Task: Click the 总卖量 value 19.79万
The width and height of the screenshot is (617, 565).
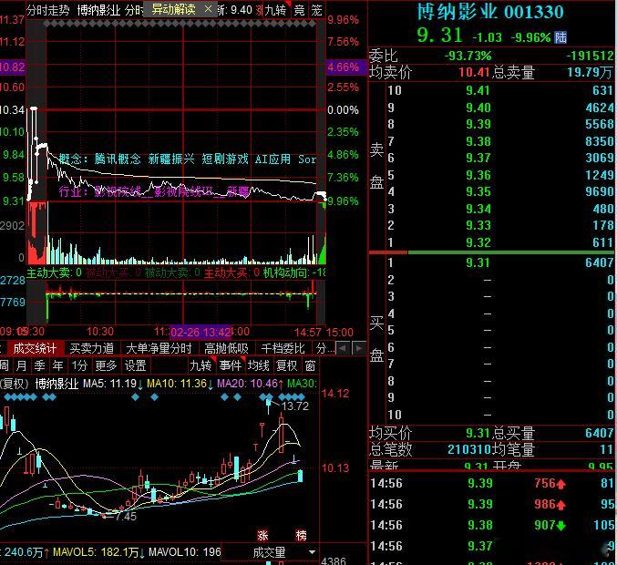Action: click(x=590, y=72)
